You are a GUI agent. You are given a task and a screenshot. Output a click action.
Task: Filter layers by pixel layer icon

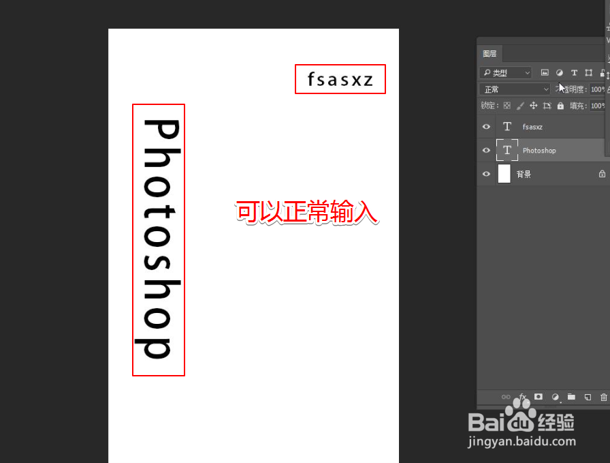click(545, 72)
